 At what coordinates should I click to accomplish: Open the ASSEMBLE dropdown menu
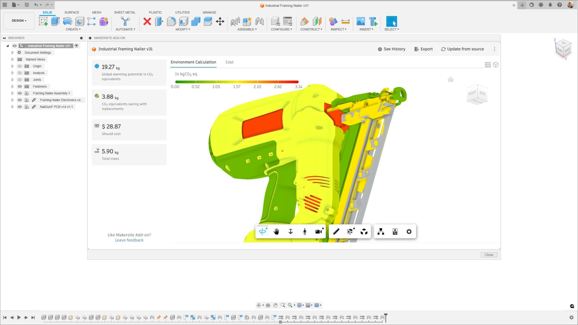click(x=247, y=29)
